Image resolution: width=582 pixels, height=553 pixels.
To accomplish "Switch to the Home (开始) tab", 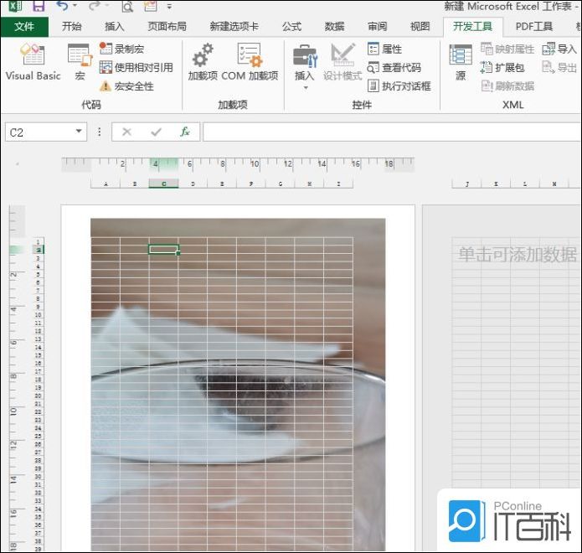I will pyautogui.click(x=72, y=26).
